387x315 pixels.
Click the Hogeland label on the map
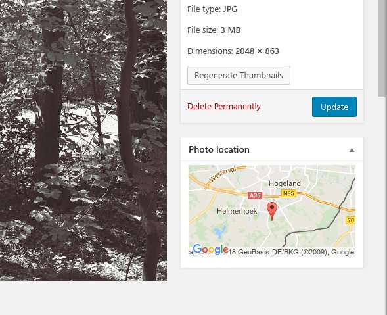coord(285,183)
